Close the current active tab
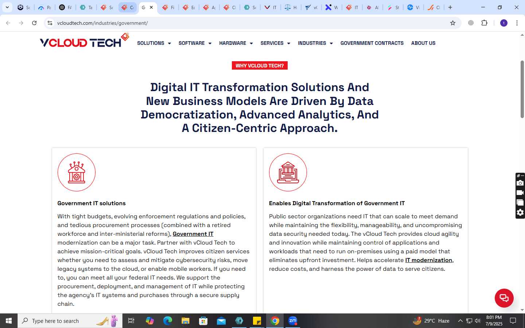 coord(151,7)
